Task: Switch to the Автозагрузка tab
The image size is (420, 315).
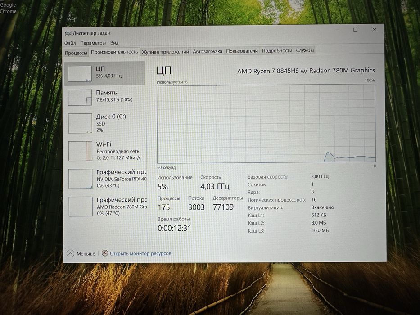Action: (208, 51)
